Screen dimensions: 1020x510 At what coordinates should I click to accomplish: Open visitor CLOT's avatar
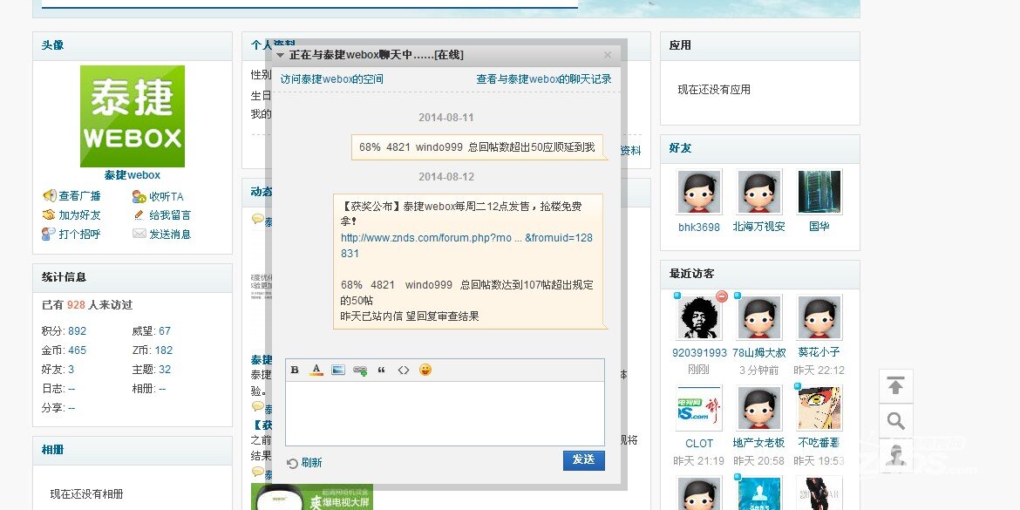click(x=698, y=408)
